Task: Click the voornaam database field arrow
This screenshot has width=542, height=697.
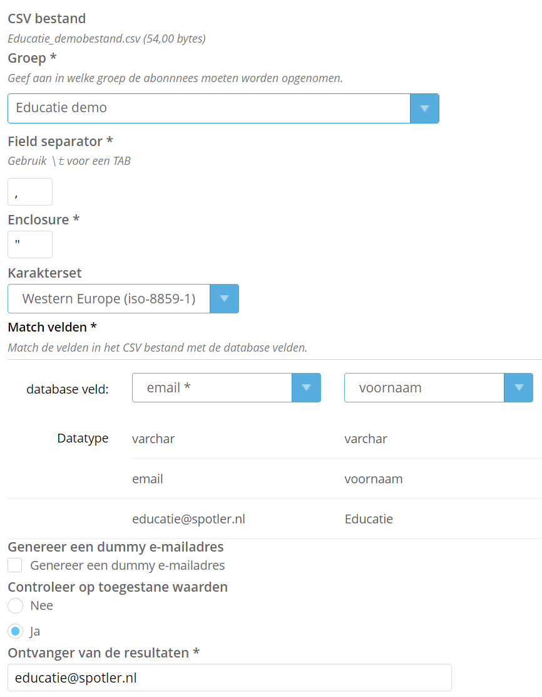Action: [518, 387]
